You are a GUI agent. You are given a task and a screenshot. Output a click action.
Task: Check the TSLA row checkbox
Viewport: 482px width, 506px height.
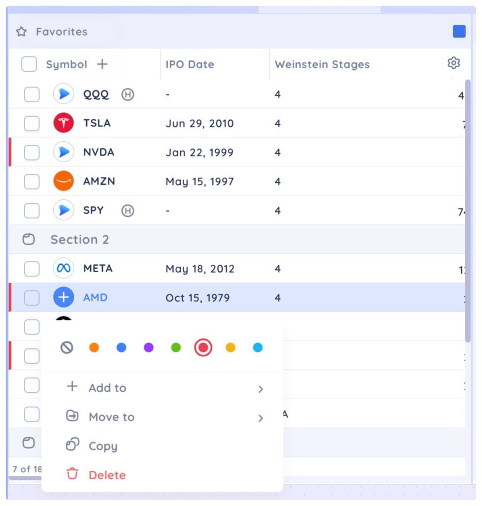[x=32, y=124]
